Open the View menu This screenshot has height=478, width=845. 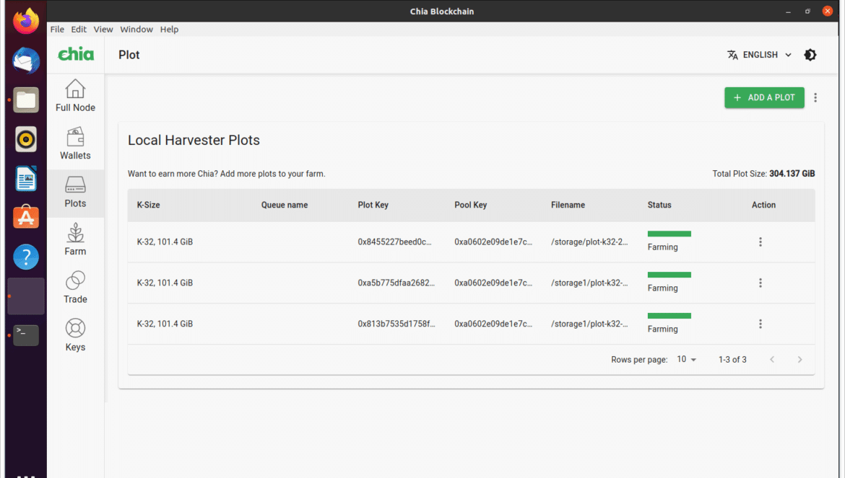(103, 29)
